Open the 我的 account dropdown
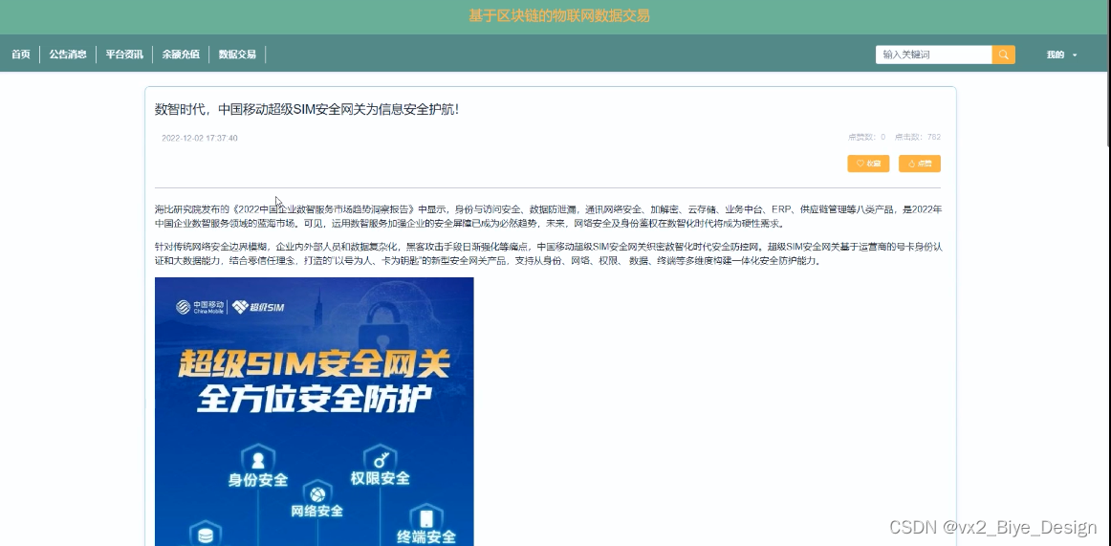Viewport: 1111px width, 546px height. pyautogui.click(x=1061, y=55)
